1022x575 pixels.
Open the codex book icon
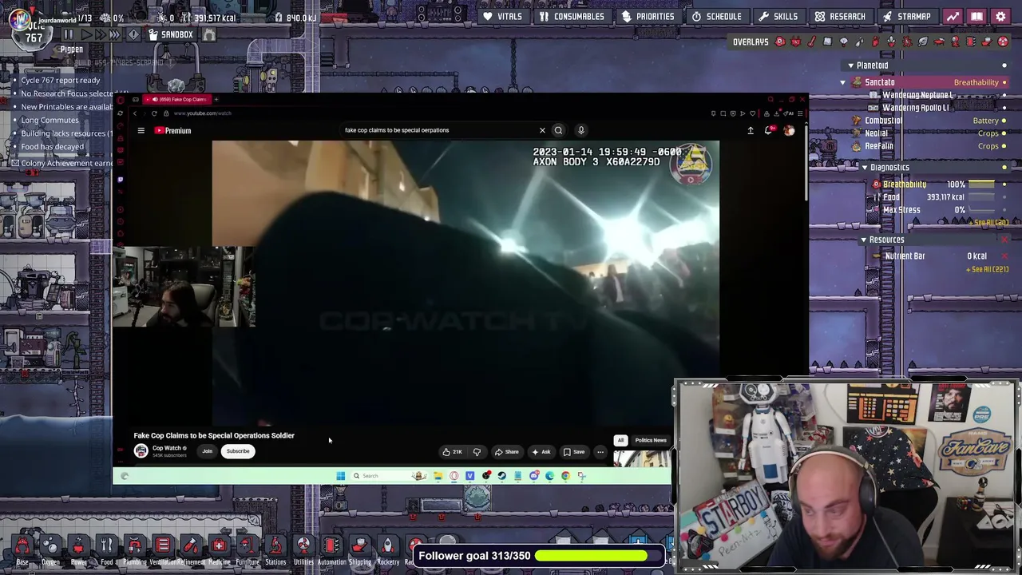976,16
